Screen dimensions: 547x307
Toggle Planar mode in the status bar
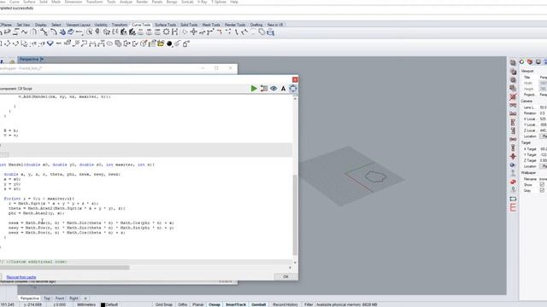click(x=197, y=304)
